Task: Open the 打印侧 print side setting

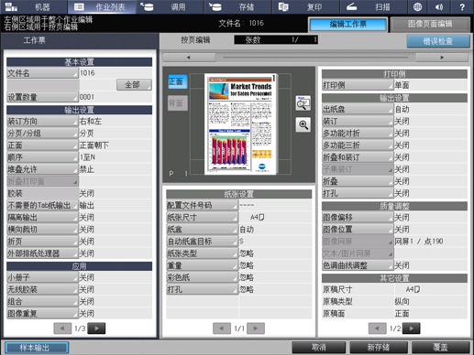Action: (358, 85)
